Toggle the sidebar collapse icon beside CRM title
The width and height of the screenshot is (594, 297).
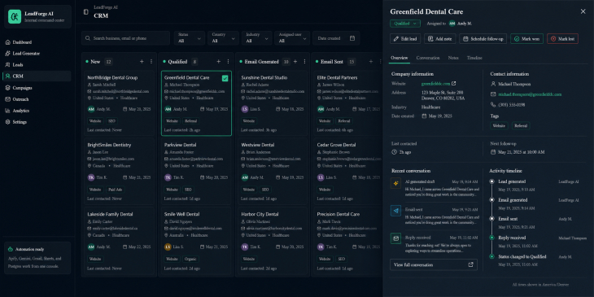(x=86, y=12)
